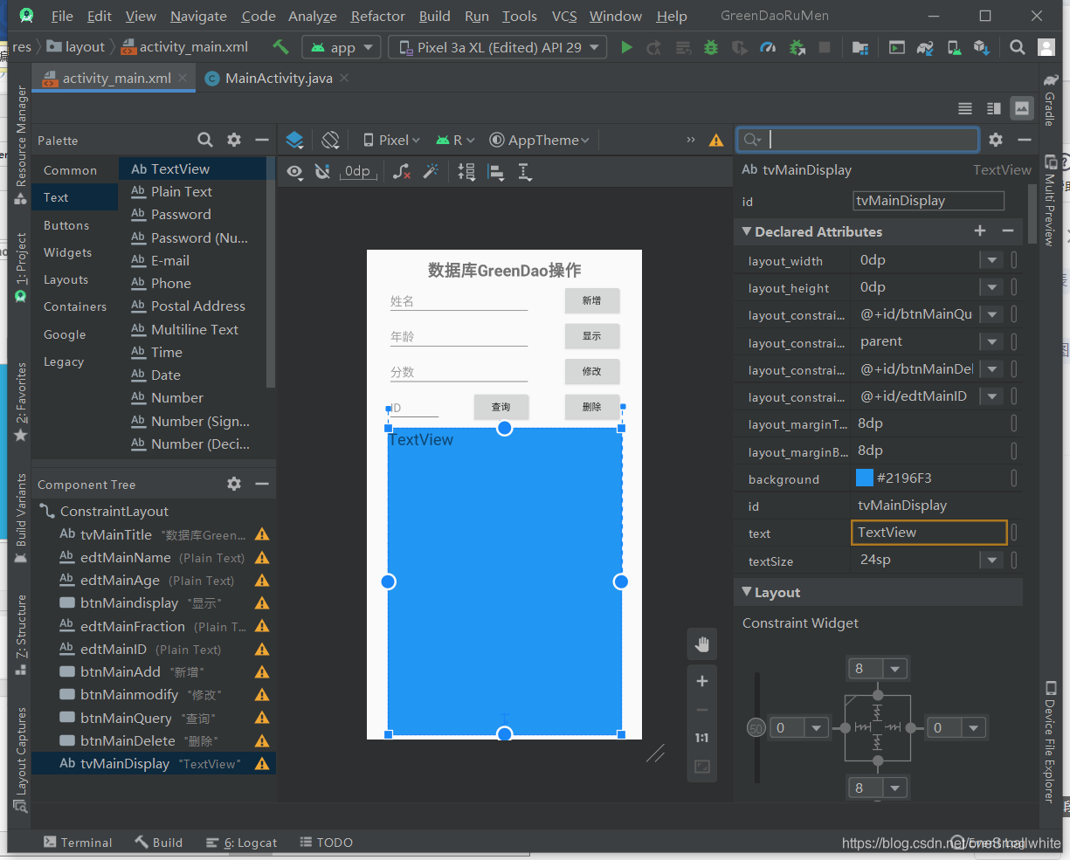
Task: Collapse the Declared Attributes section
Action: click(x=747, y=231)
